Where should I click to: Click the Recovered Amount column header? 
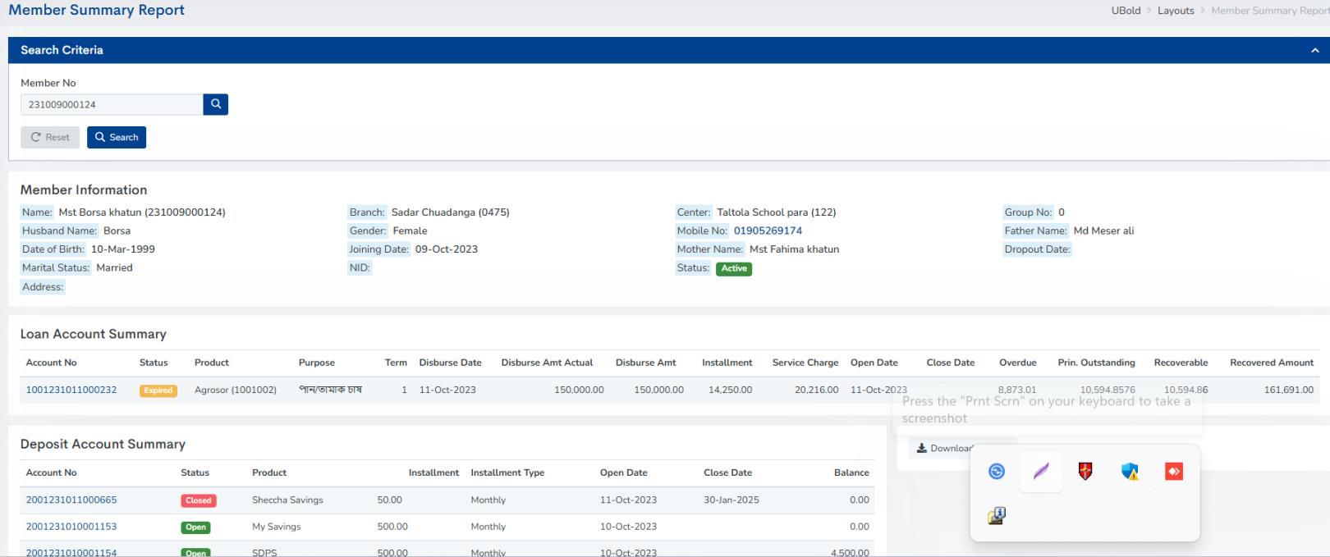(x=1272, y=363)
